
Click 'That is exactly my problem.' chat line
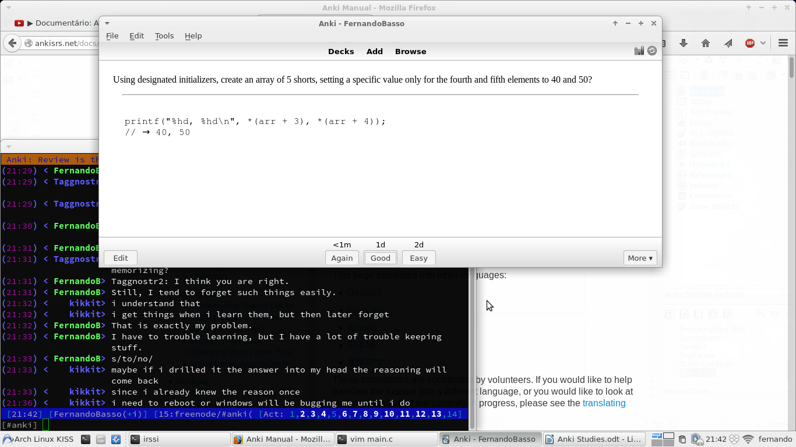click(182, 325)
